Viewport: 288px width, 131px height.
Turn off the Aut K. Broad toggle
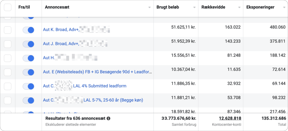click(x=28, y=30)
